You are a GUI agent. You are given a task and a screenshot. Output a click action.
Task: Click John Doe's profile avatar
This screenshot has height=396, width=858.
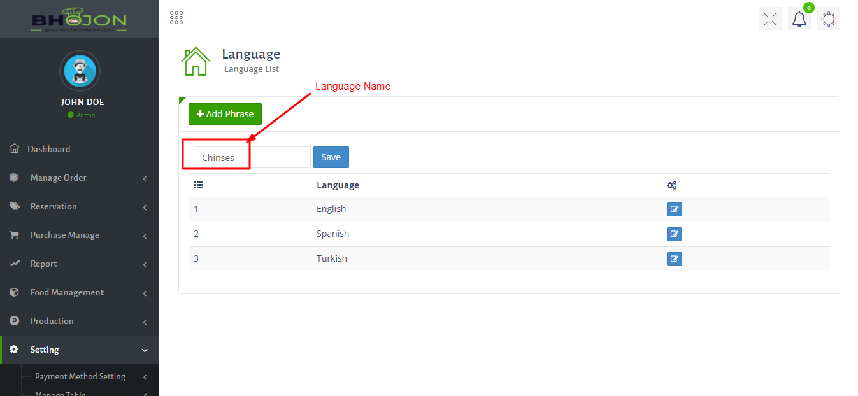79,71
